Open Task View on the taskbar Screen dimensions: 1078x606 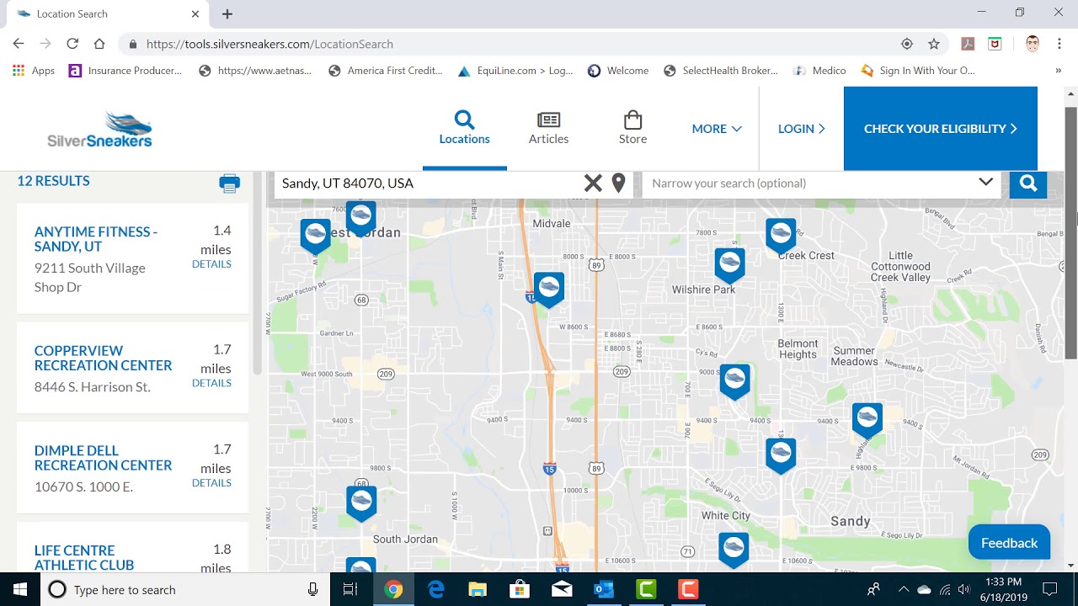pyautogui.click(x=350, y=589)
